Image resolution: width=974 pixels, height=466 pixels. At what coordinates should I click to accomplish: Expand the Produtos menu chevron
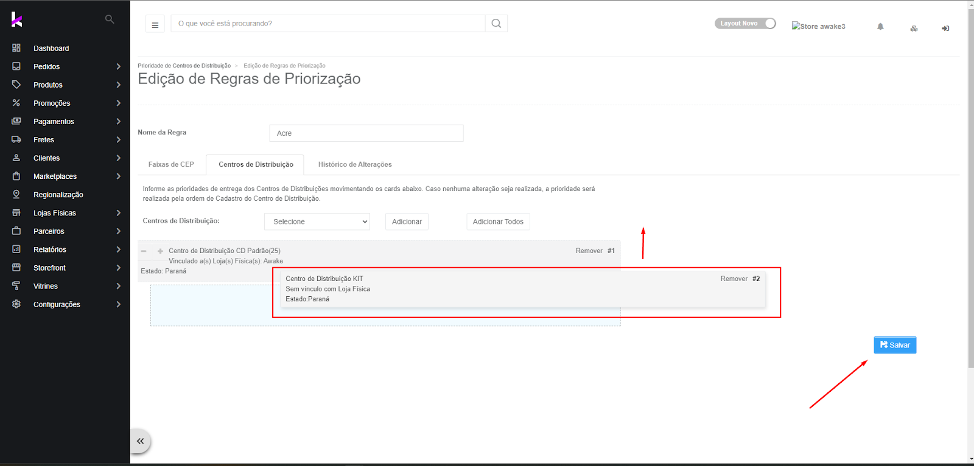click(119, 85)
